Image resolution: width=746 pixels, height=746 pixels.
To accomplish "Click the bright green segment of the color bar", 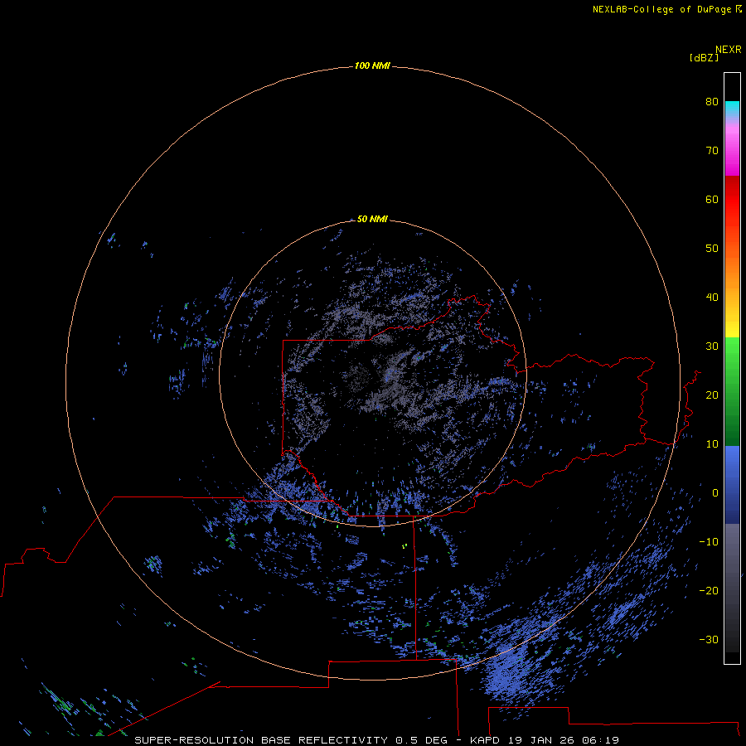I will coord(732,352).
